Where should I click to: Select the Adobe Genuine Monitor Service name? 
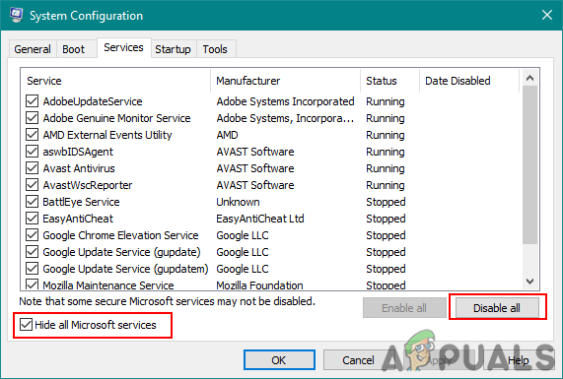tap(116, 118)
